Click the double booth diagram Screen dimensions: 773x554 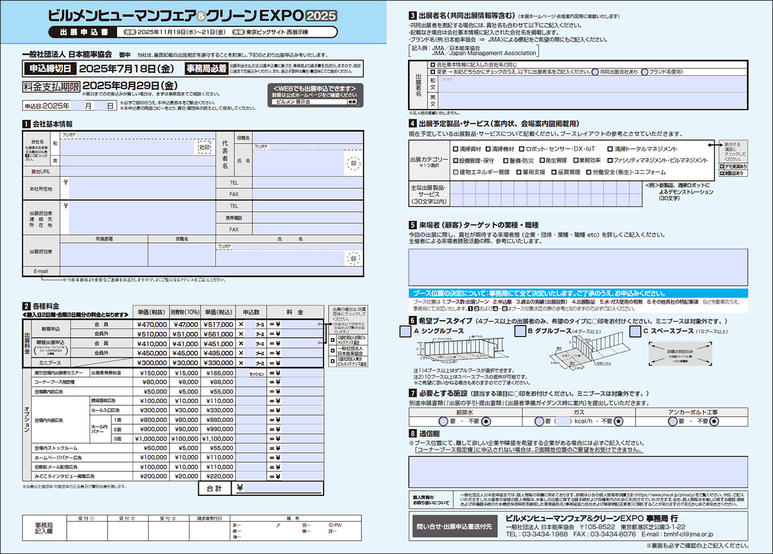pos(585,351)
